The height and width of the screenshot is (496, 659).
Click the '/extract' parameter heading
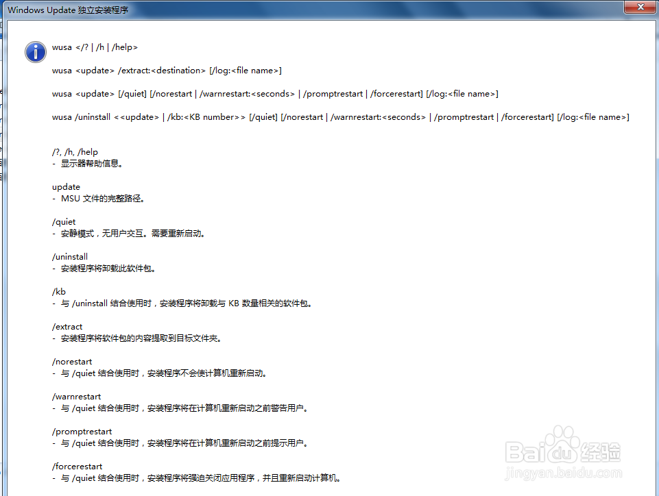pyautogui.click(x=67, y=327)
